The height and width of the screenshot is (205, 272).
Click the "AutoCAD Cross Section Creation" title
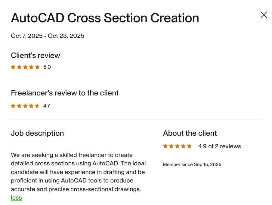[105, 18]
